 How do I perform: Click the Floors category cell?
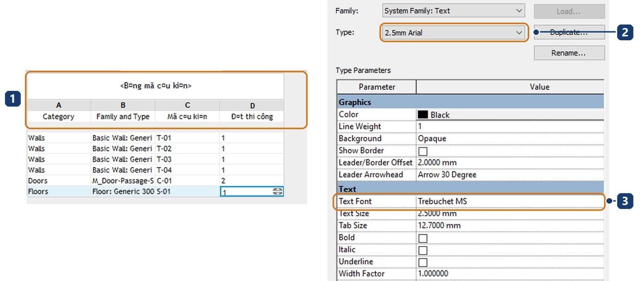tap(58, 191)
